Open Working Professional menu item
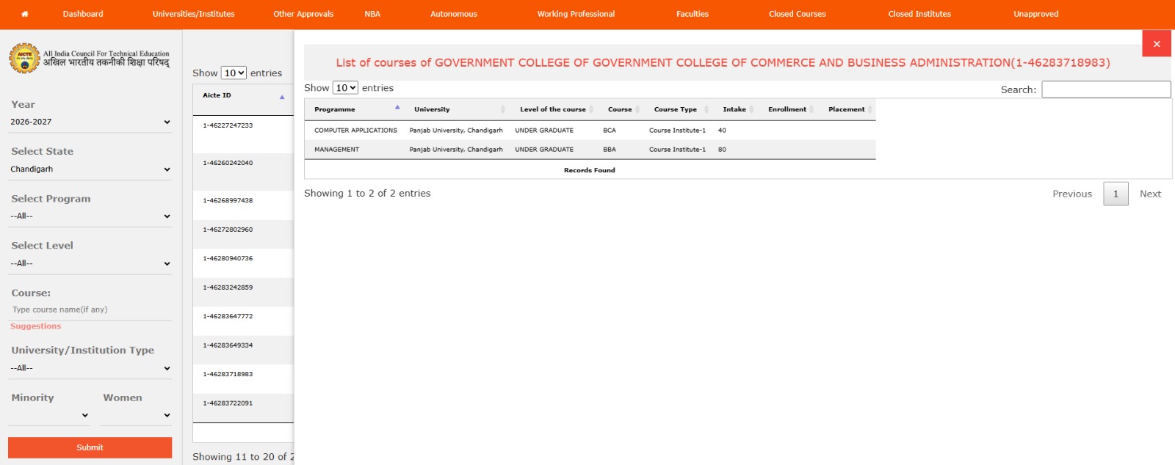 [576, 14]
